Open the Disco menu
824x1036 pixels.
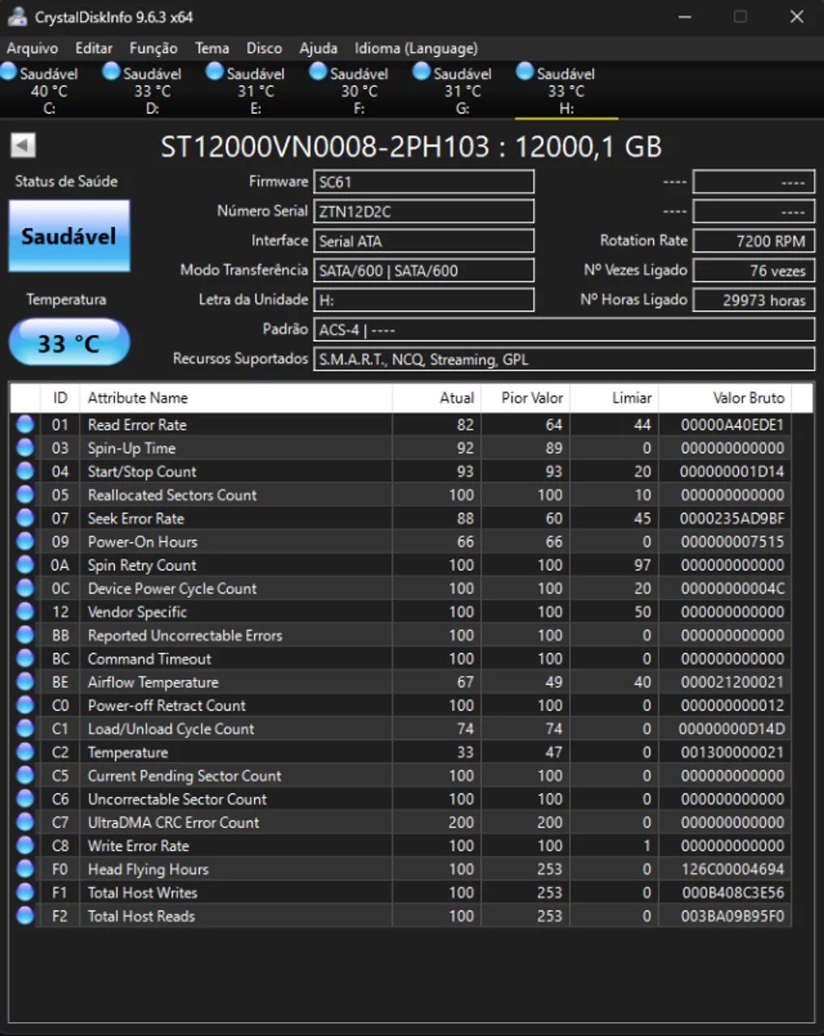click(264, 49)
